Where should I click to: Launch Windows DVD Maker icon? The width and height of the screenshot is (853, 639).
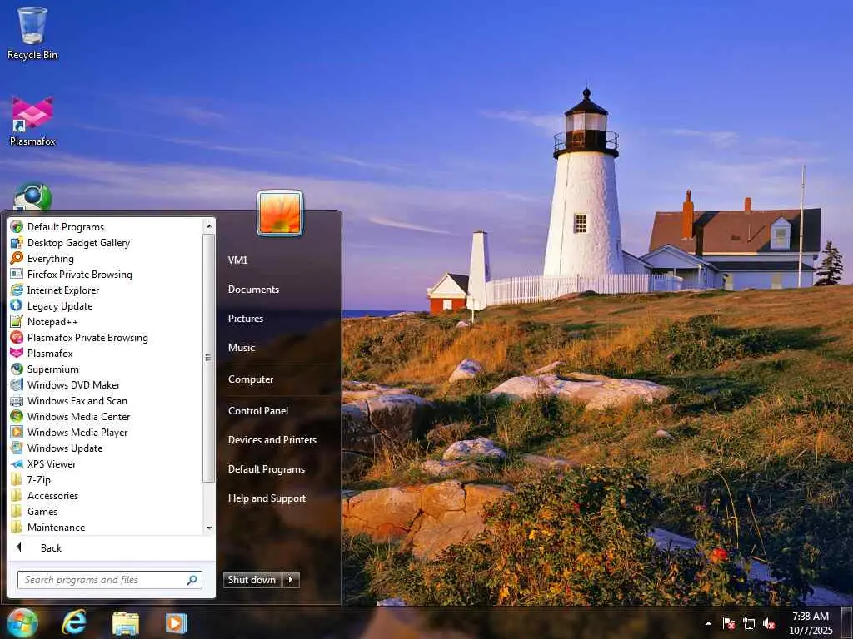(17, 384)
